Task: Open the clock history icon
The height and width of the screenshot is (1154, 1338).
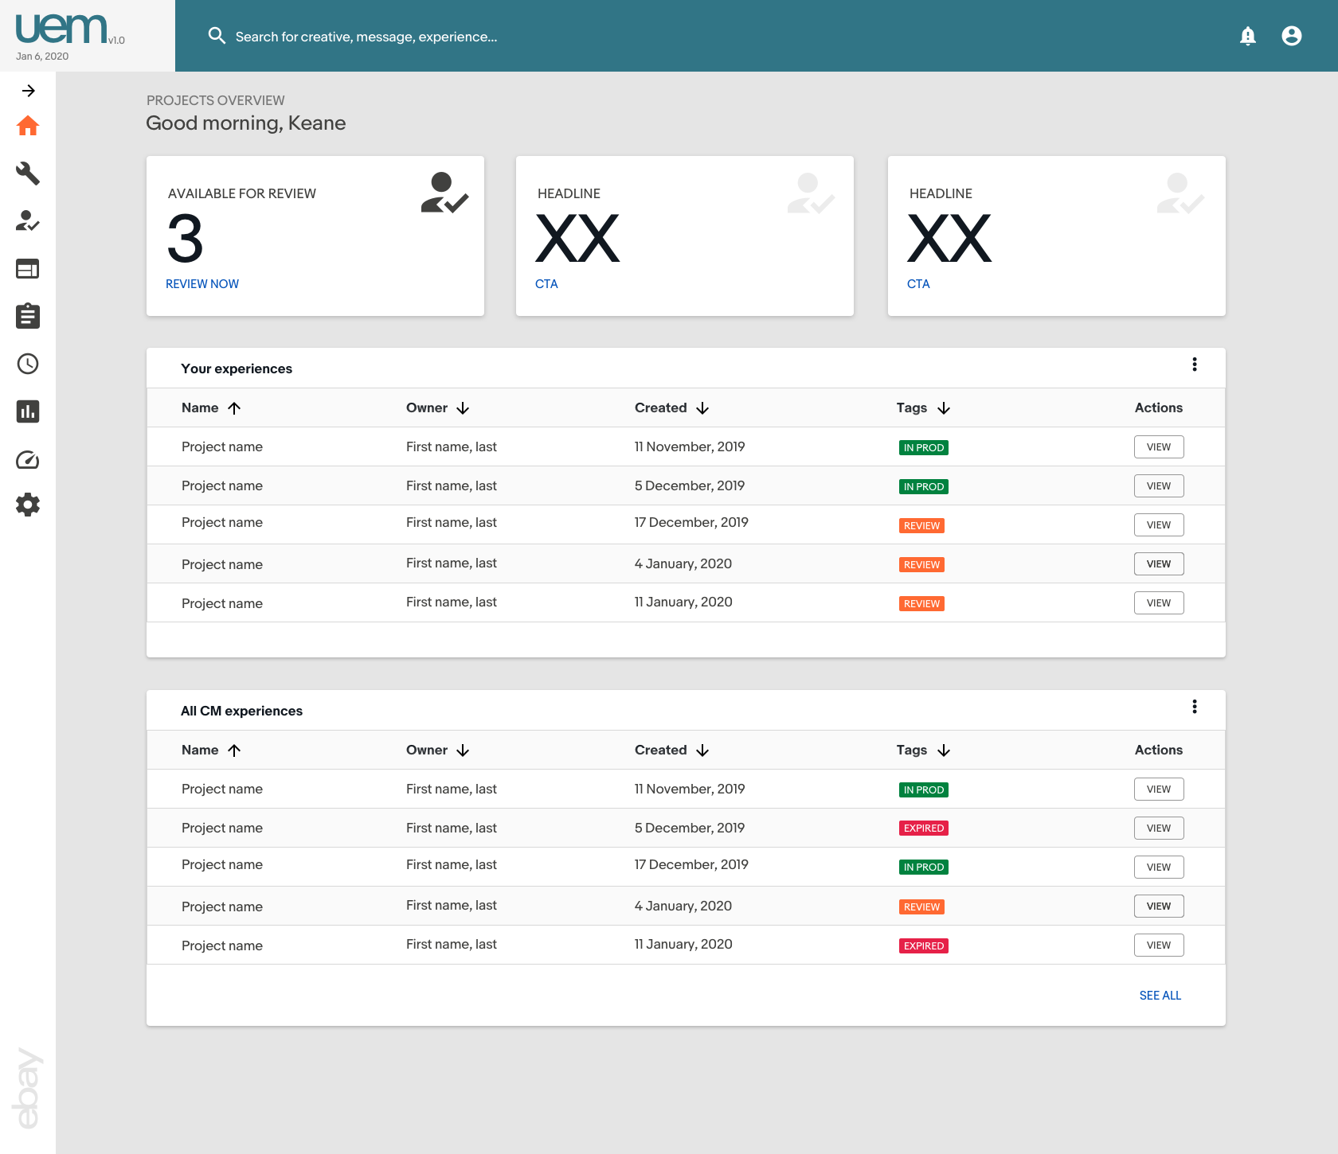Action: click(28, 364)
